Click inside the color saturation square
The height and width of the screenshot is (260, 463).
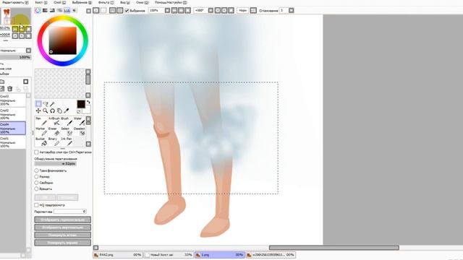coord(63,40)
